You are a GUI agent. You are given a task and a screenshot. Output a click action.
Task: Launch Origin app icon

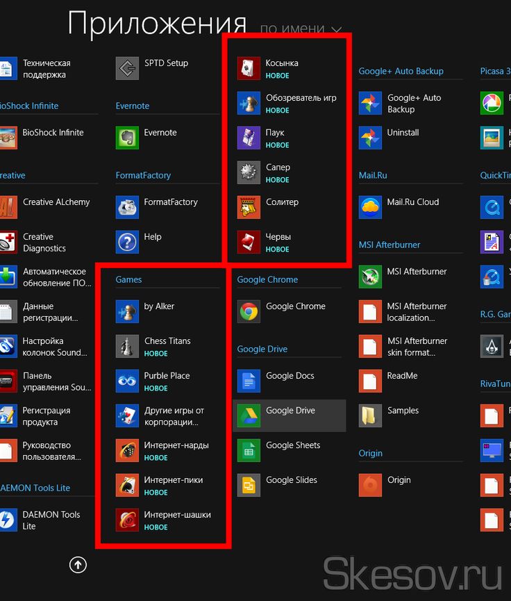[370, 485]
